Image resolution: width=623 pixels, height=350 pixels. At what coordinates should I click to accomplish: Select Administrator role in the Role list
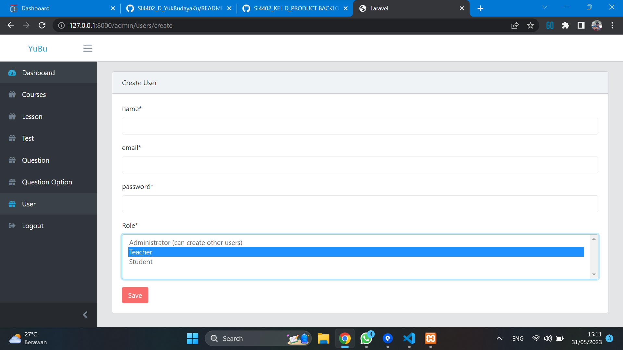point(186,242)
